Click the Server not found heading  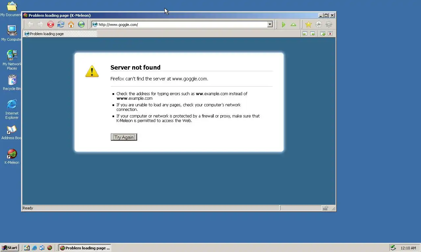tap(136, 67)
